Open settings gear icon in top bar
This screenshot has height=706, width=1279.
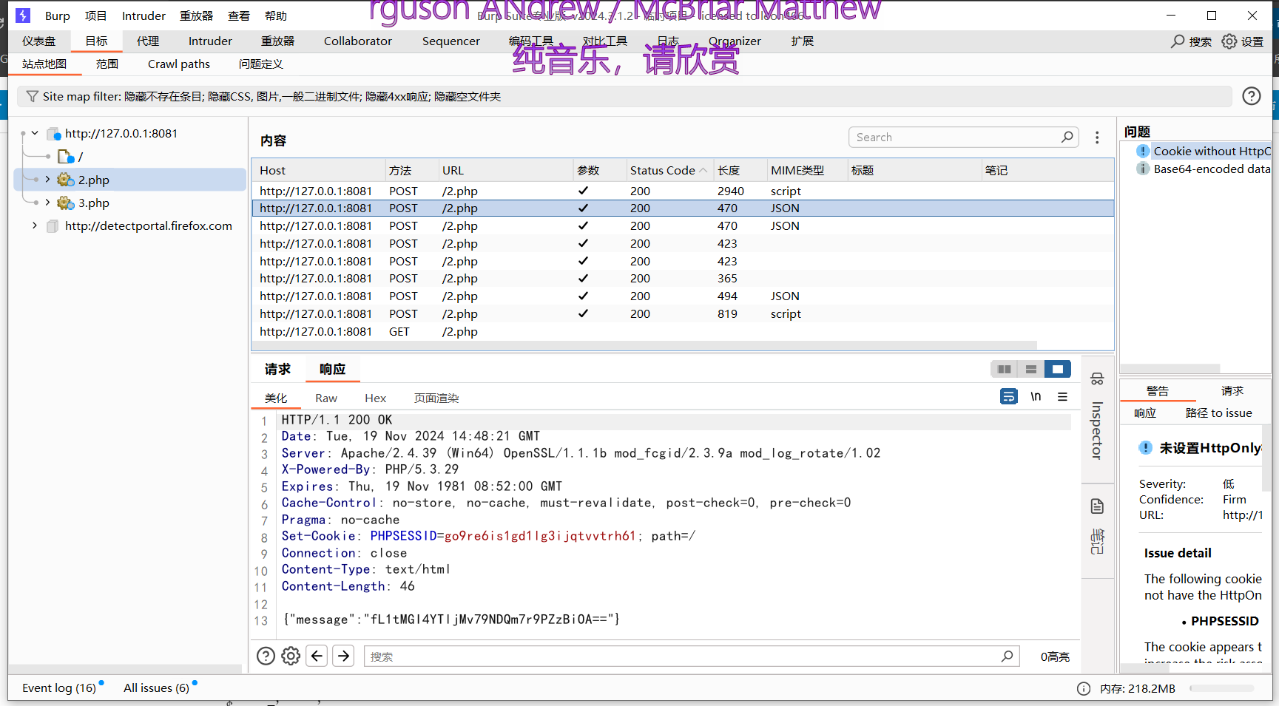tap(1229, 41)
